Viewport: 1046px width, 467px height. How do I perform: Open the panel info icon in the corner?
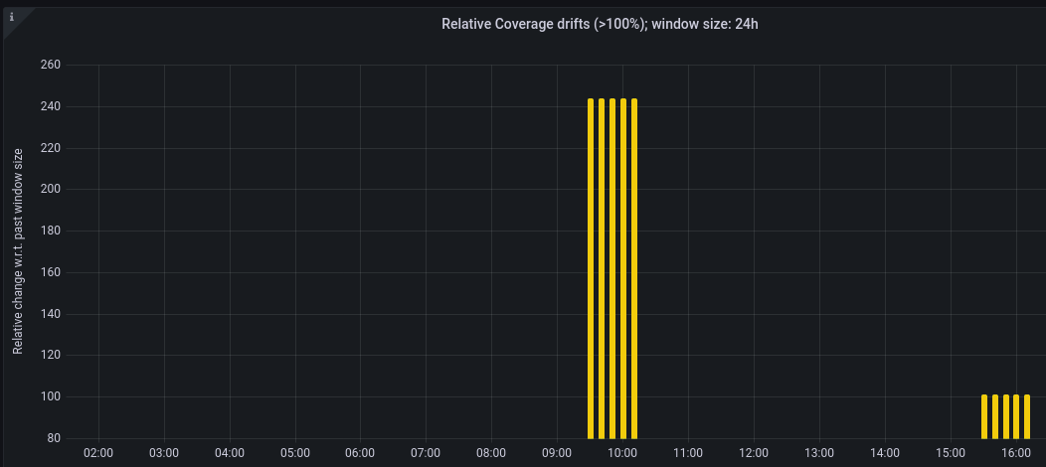[12, 17]
